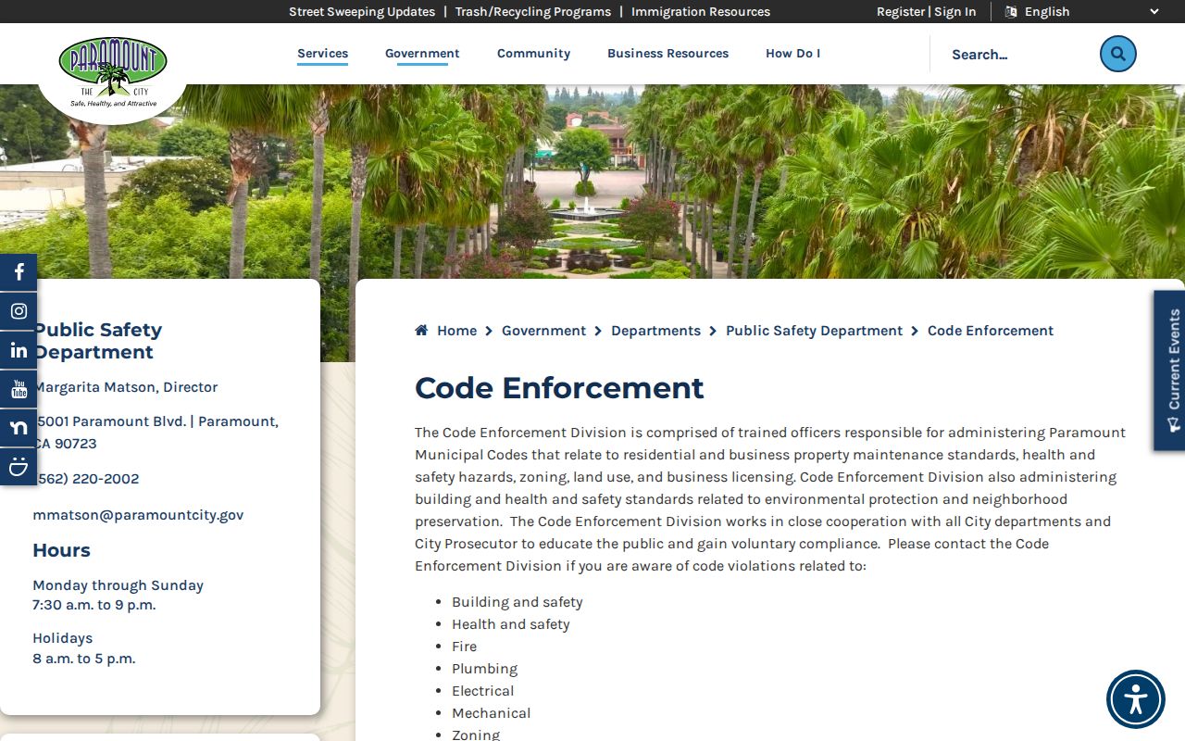Click the Hours heading in sidebar
1185x741 pixels.
61,550
